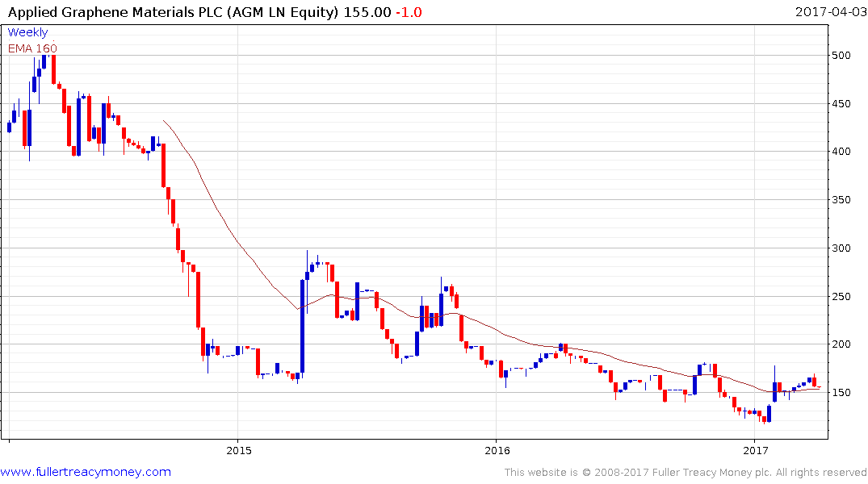Select the last price value 155.00
Screen dimensions: 868x484
coord(367,12)
